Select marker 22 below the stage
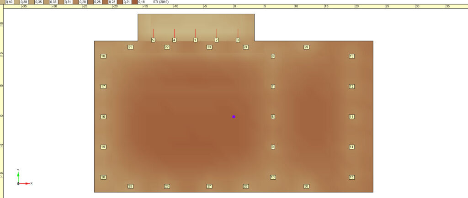The height and width of the screenshot is (198, 468). pos(167,47)
